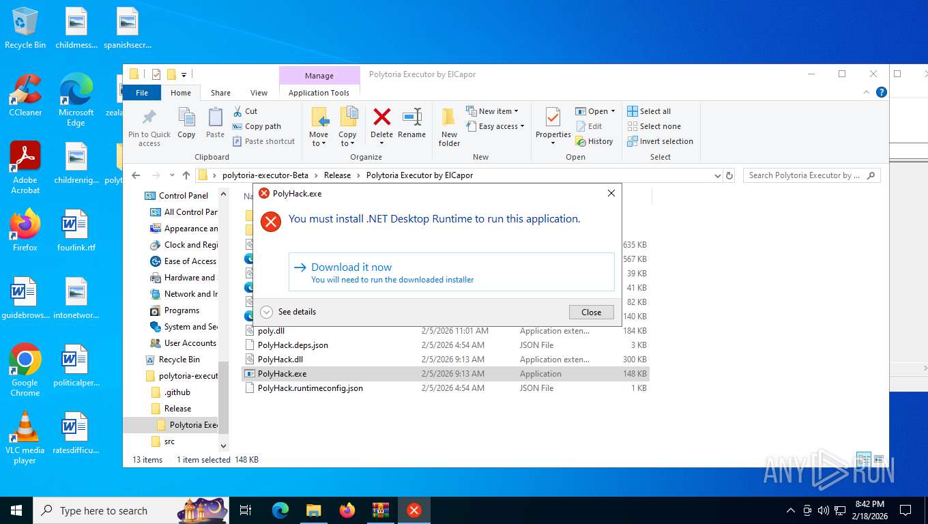Go back with the Back arrow

pos(136,175)
